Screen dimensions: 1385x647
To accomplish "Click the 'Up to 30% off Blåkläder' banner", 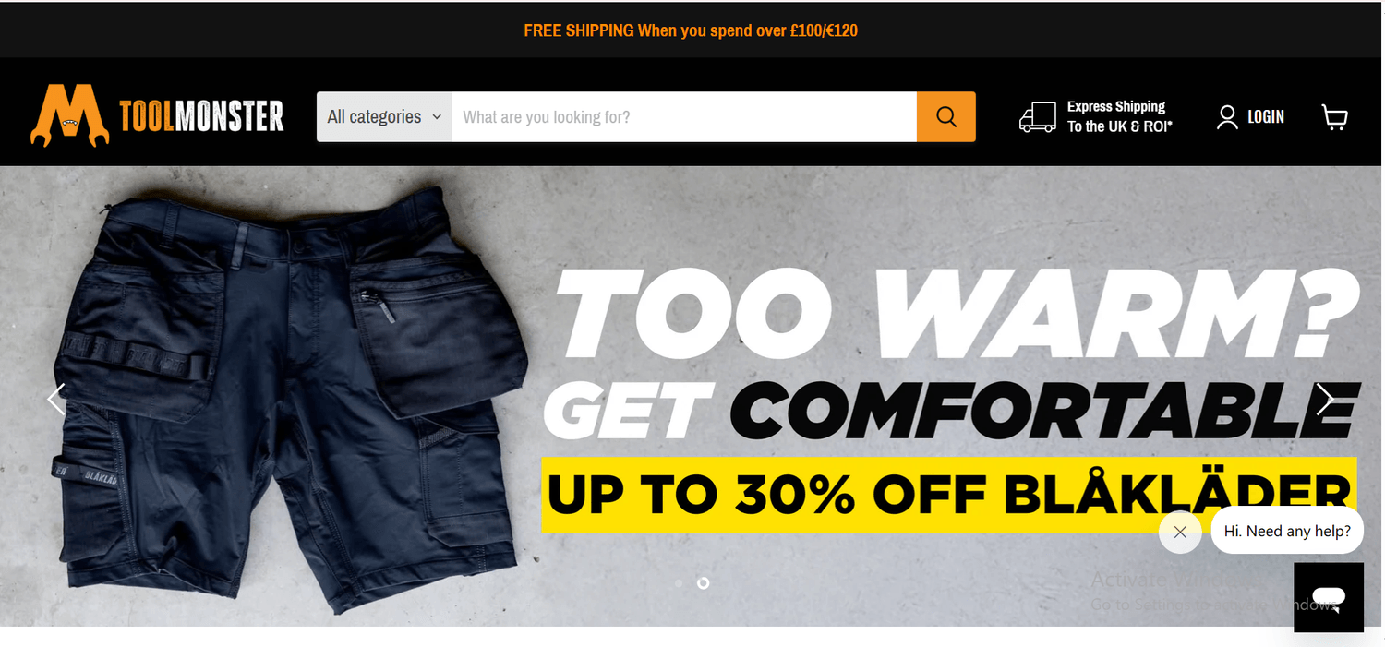I will (x=949, y=495).
